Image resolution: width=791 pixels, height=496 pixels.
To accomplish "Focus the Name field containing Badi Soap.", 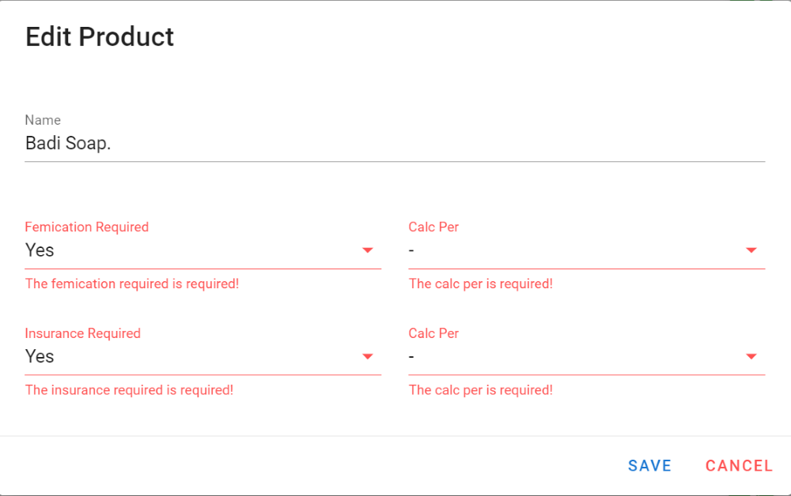I will point(394,144).
